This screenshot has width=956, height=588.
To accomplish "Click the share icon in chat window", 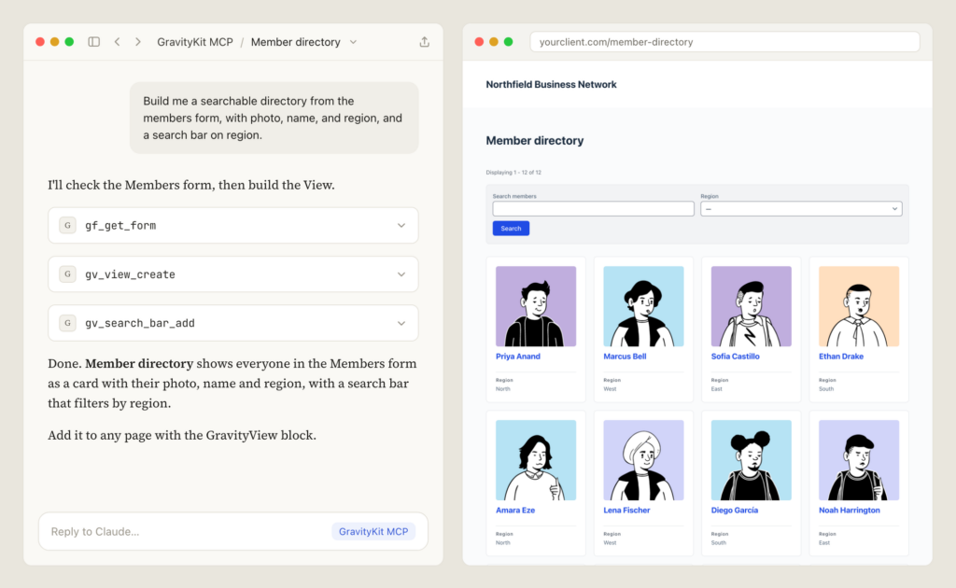I will pyautogui.click(x=425, y=42).
